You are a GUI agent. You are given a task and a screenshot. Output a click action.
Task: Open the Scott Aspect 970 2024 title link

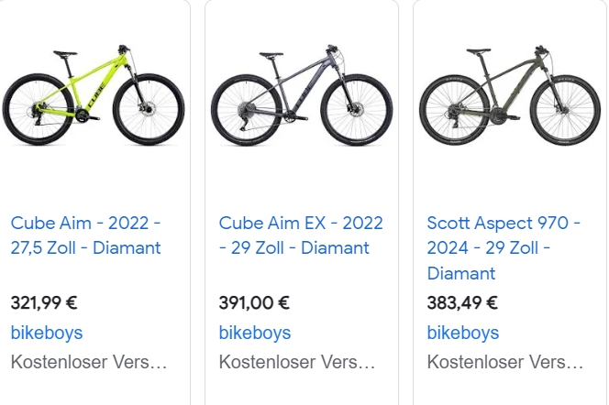point(504,248)
